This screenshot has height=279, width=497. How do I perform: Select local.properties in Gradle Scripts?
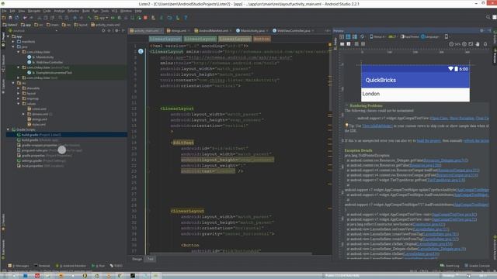tap(40, 166)
